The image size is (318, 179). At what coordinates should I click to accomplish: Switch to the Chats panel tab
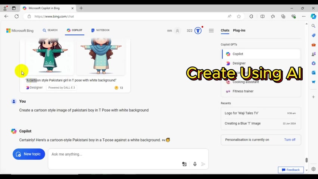tap(225, 31)
